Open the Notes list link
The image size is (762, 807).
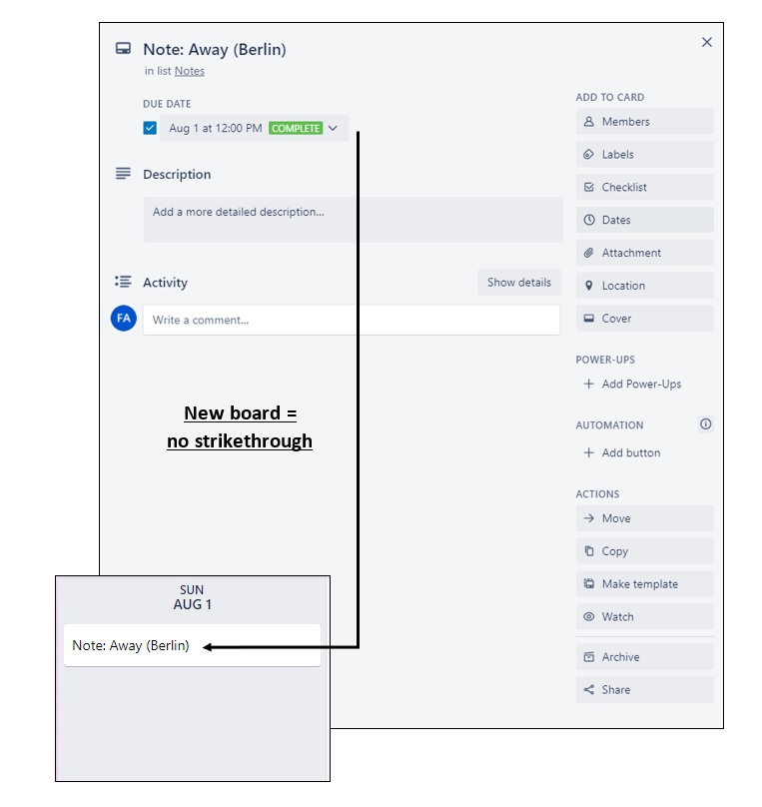[190, 71]
